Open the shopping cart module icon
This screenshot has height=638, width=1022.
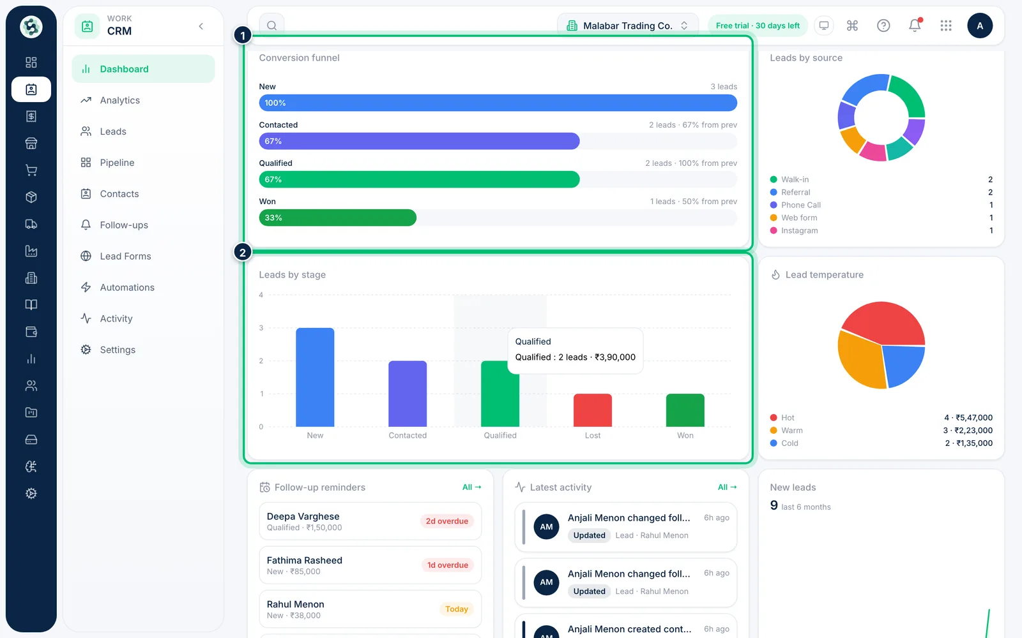coord(31,170)
